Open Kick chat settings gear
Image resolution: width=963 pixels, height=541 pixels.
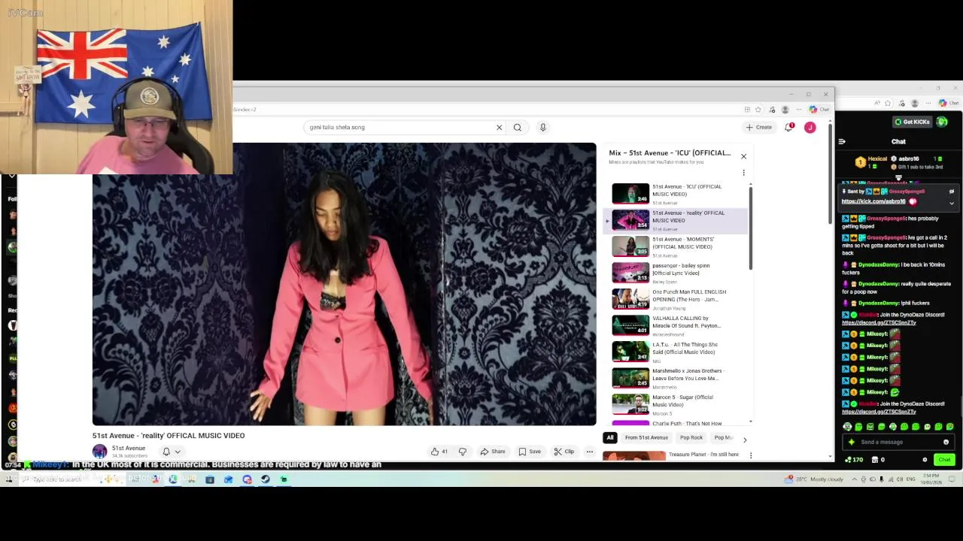click(925, 460)
